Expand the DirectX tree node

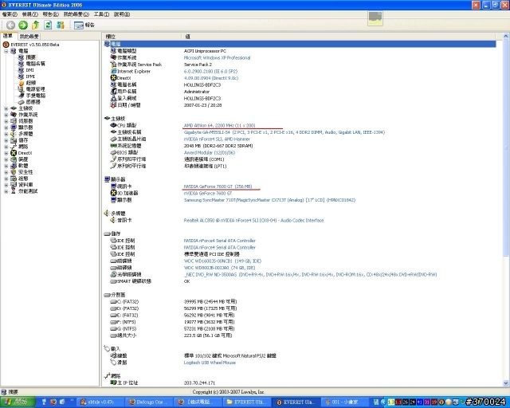tap(6, 153)
